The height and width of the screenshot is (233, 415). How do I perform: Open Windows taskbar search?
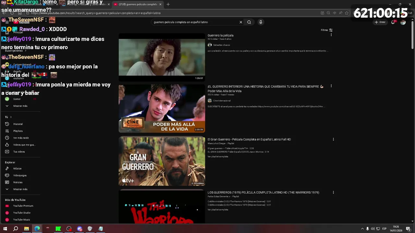[16, 229]
